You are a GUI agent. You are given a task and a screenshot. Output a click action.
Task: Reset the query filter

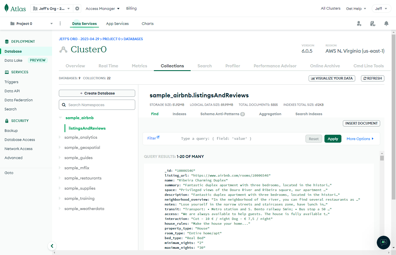tap(314, 139)
